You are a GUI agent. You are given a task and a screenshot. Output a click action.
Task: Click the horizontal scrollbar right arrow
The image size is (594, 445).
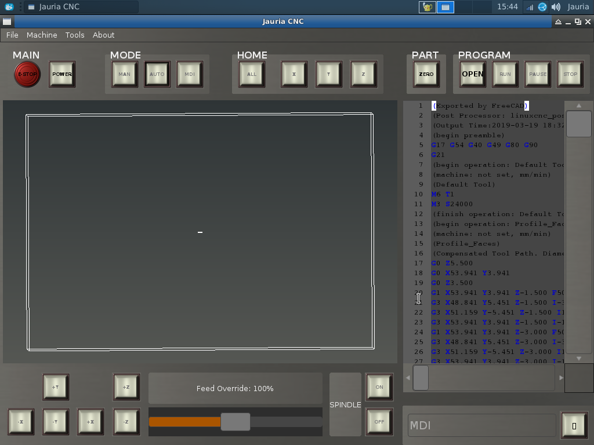(561, 378)
